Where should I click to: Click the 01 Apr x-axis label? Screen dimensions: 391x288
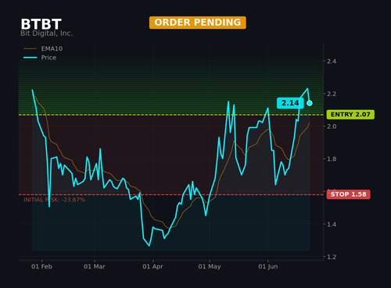[x=152, y=267]
